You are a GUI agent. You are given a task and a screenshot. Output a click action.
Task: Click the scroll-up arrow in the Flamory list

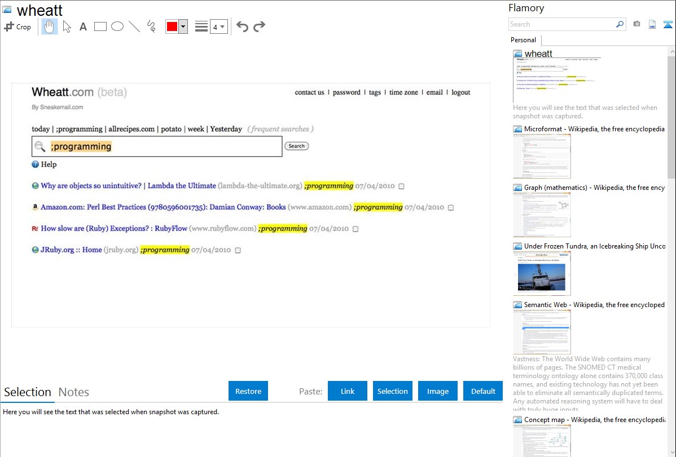click(x=671, y=51)
